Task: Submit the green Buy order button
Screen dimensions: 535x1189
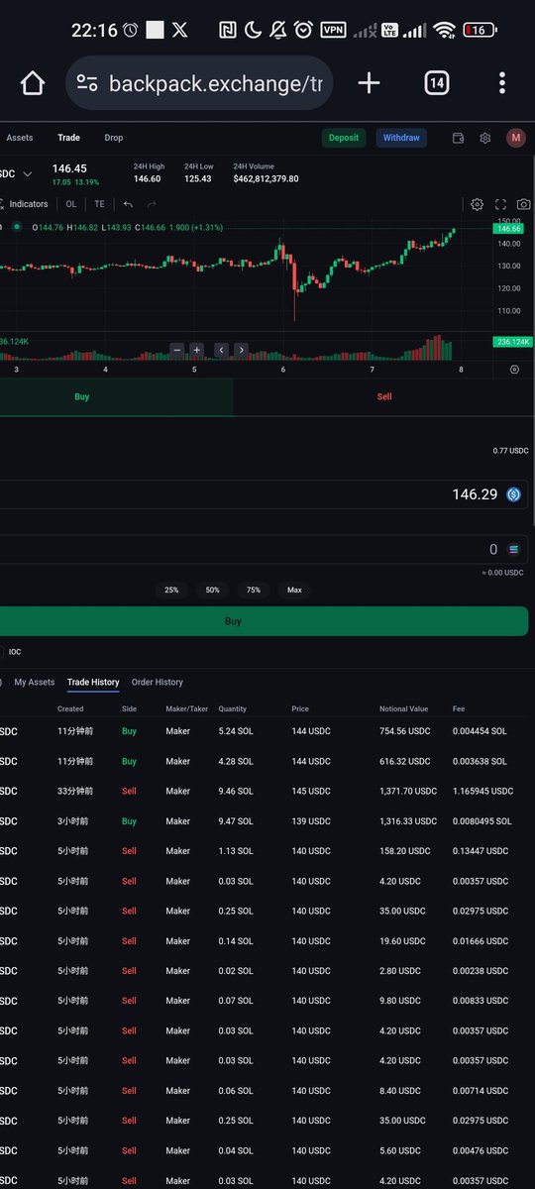Action: coord(264,622)
